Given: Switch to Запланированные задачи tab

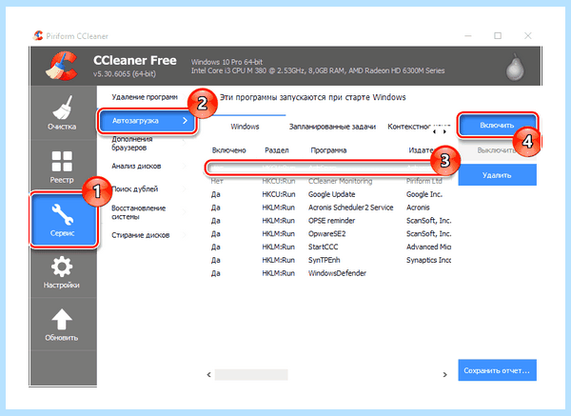Looking at the screenshot, I should [x=332, y=127].
